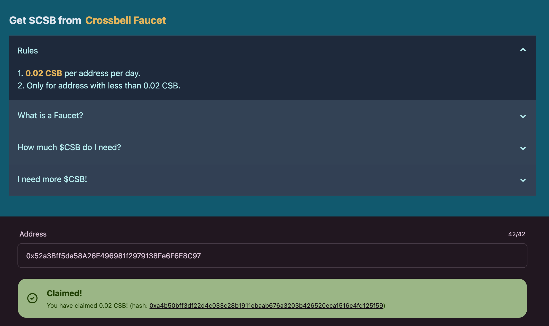Click the green Claimed notification banner

(272, 298)
